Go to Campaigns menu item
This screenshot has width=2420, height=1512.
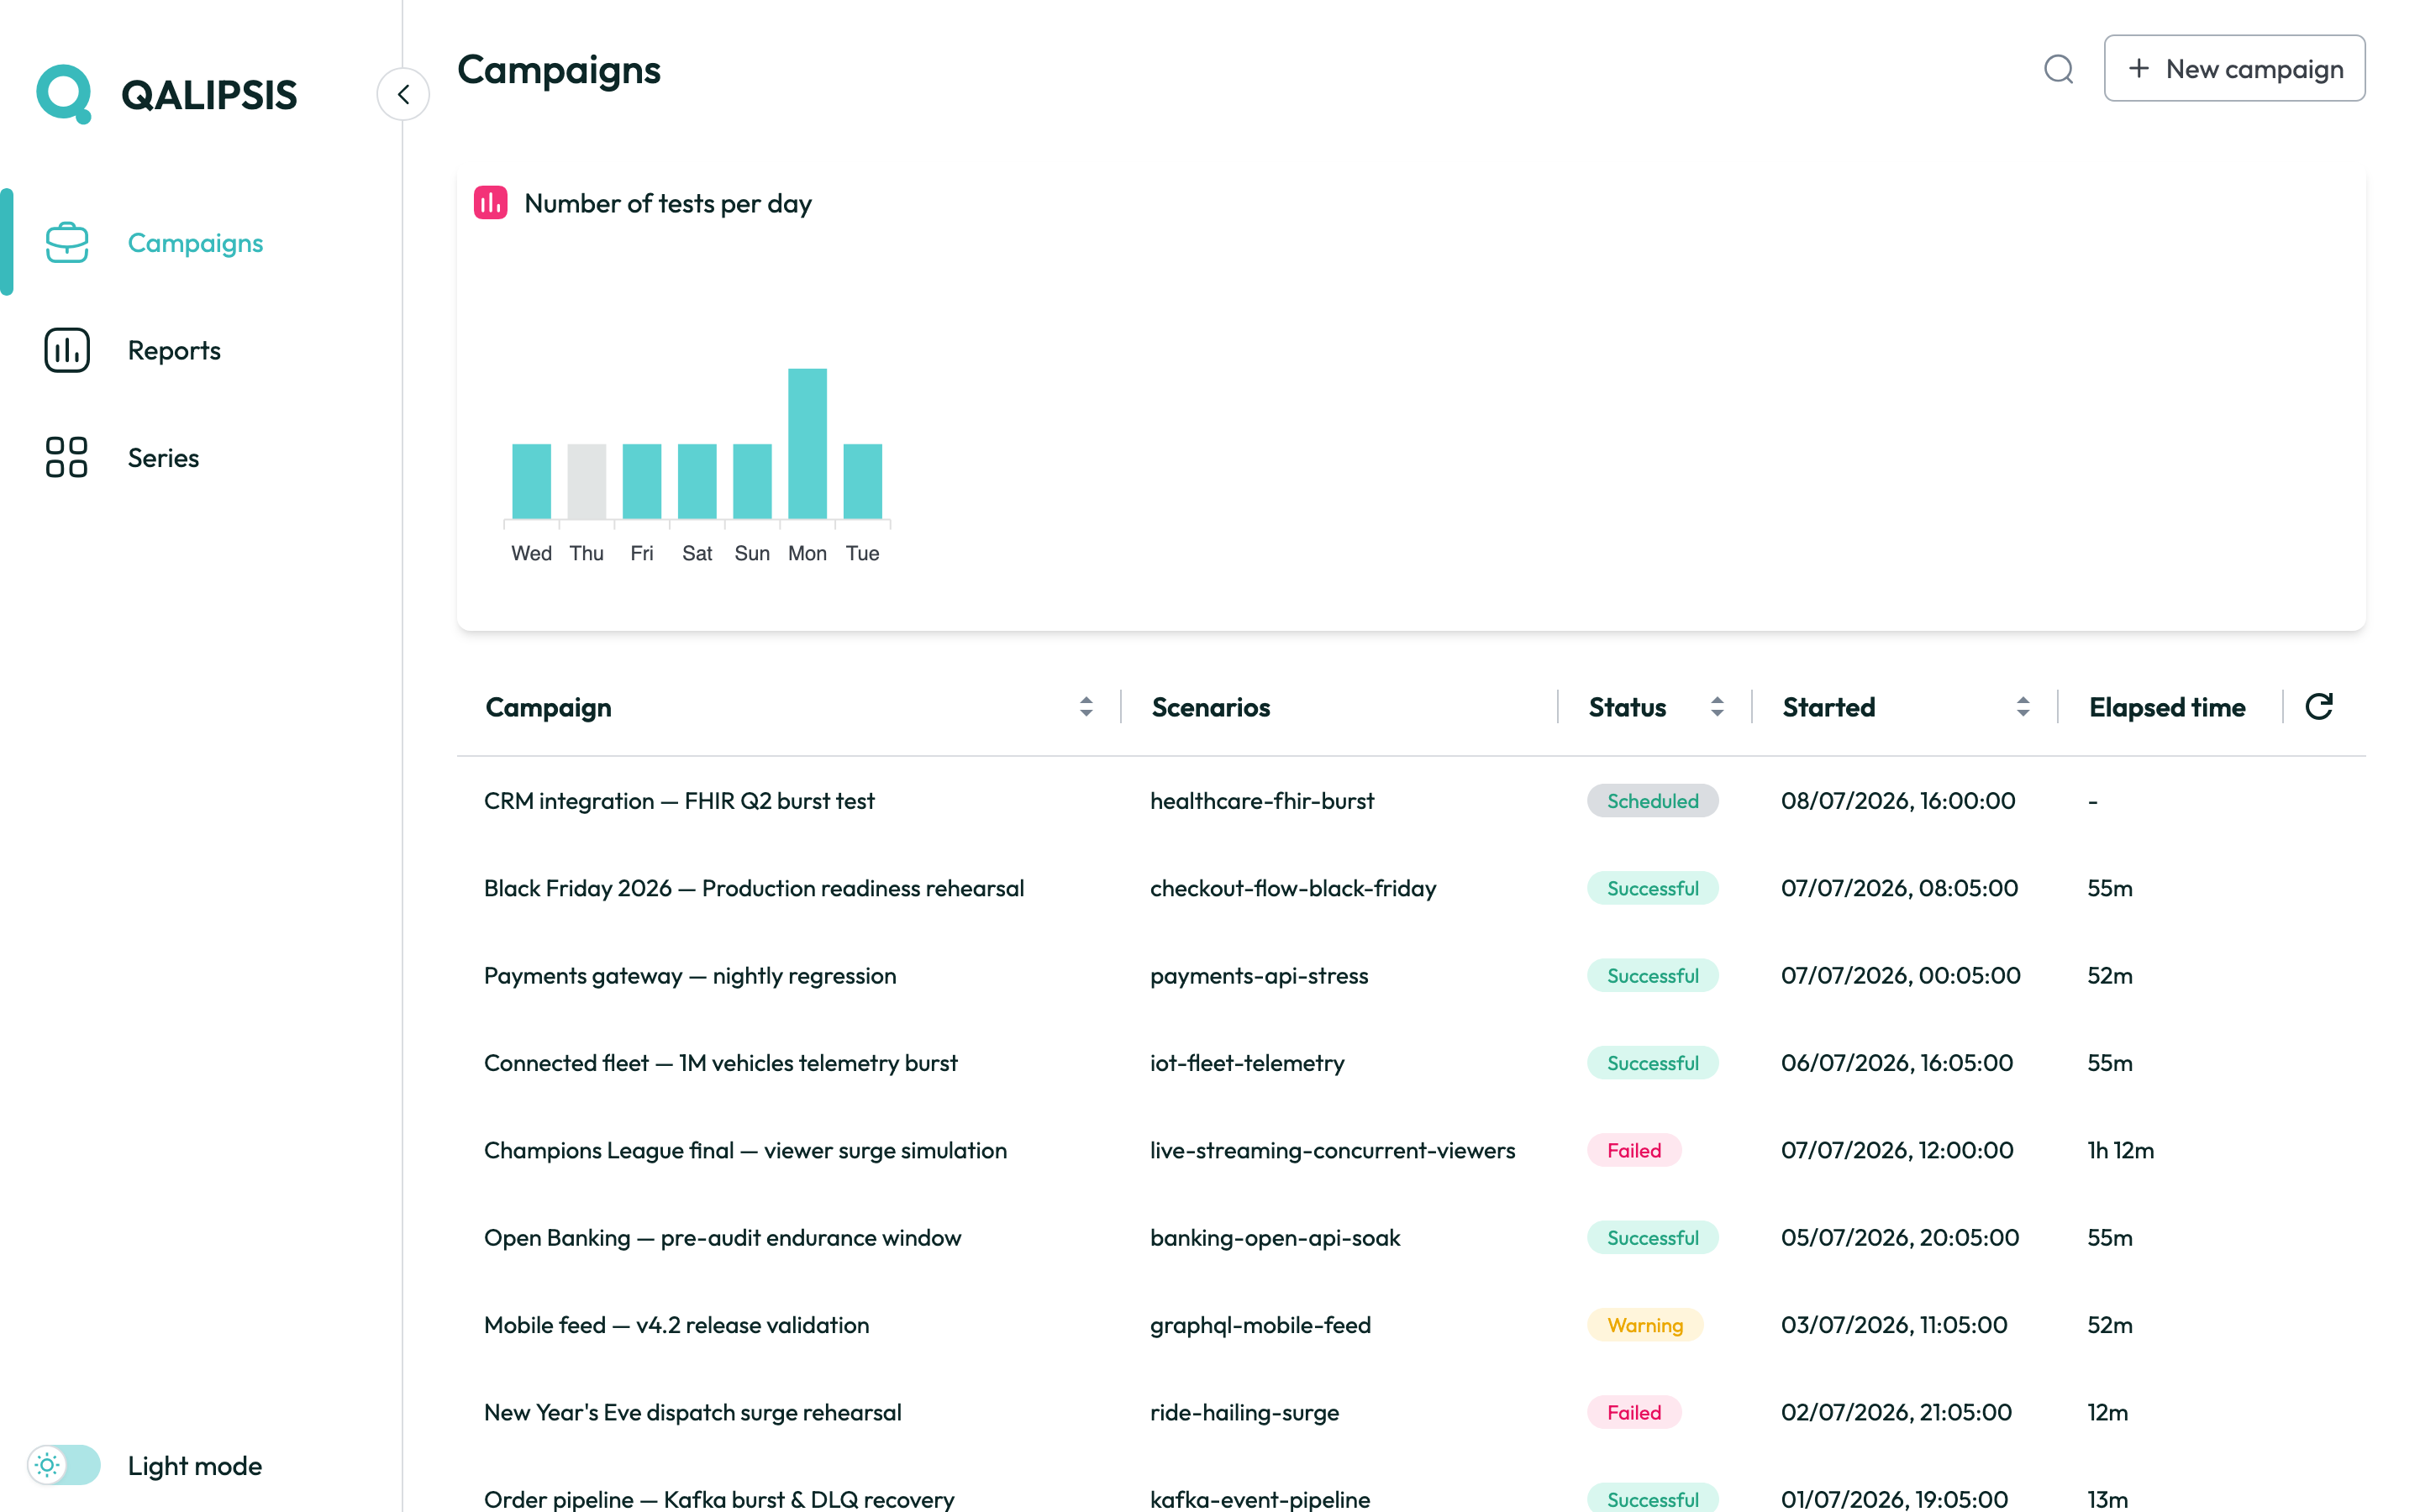(x=195, y=243)
